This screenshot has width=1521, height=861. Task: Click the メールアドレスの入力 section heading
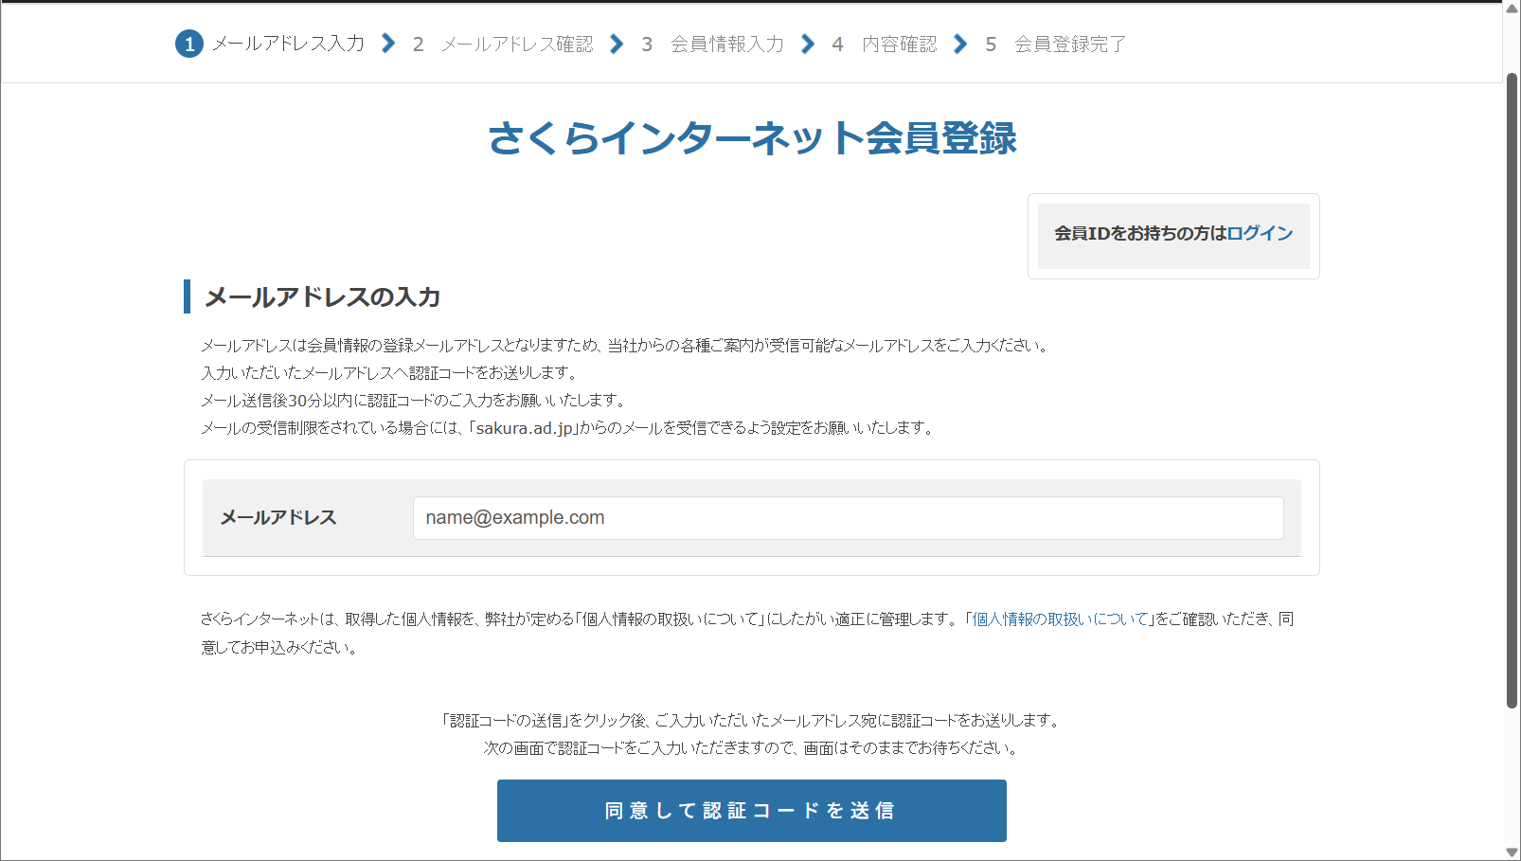(x=323, y=297)
